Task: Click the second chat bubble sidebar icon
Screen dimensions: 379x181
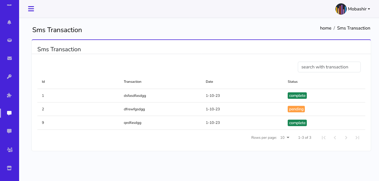Action: click(9, 131)
